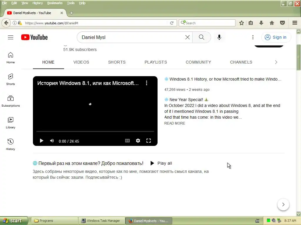Open Firefox downloads arrow
The image size is (301, 225).
coord(261,23)
